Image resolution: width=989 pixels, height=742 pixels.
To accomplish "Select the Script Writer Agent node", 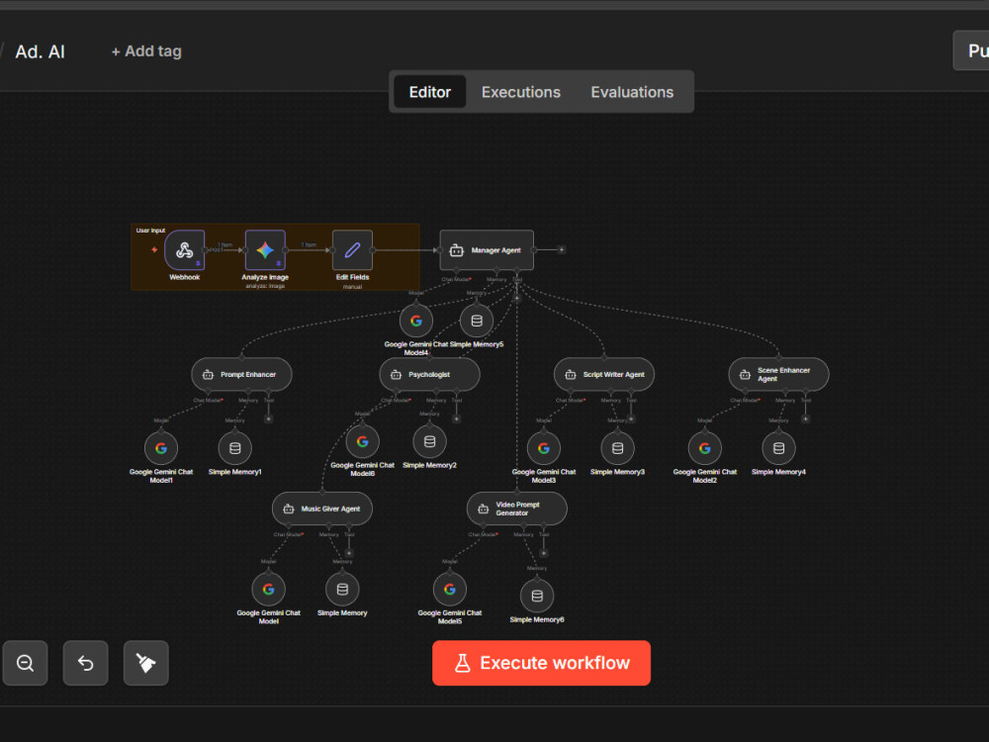I will (604, 374).
